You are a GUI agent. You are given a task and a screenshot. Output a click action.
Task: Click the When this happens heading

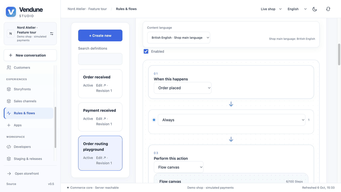click(x=171, y=79)
